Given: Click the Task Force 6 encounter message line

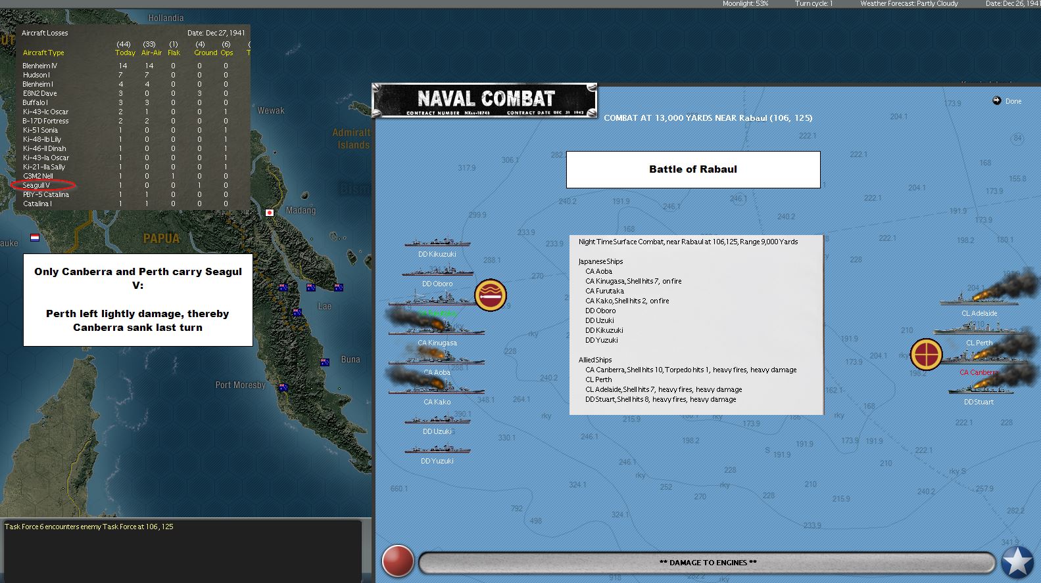Looking at the screenshot, I should point(89,527).
